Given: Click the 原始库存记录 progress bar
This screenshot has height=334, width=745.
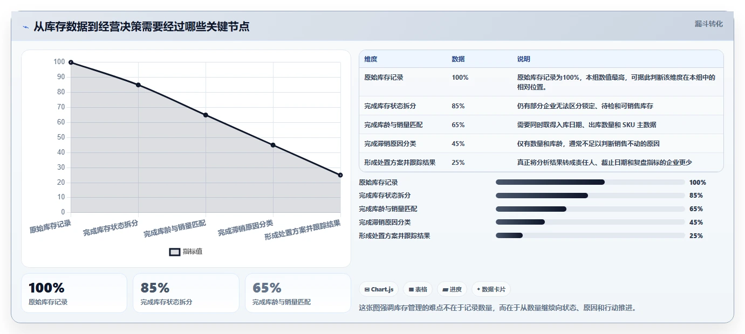Looking at the screenshot, I should pyautogui.click(x=590, y=182).
